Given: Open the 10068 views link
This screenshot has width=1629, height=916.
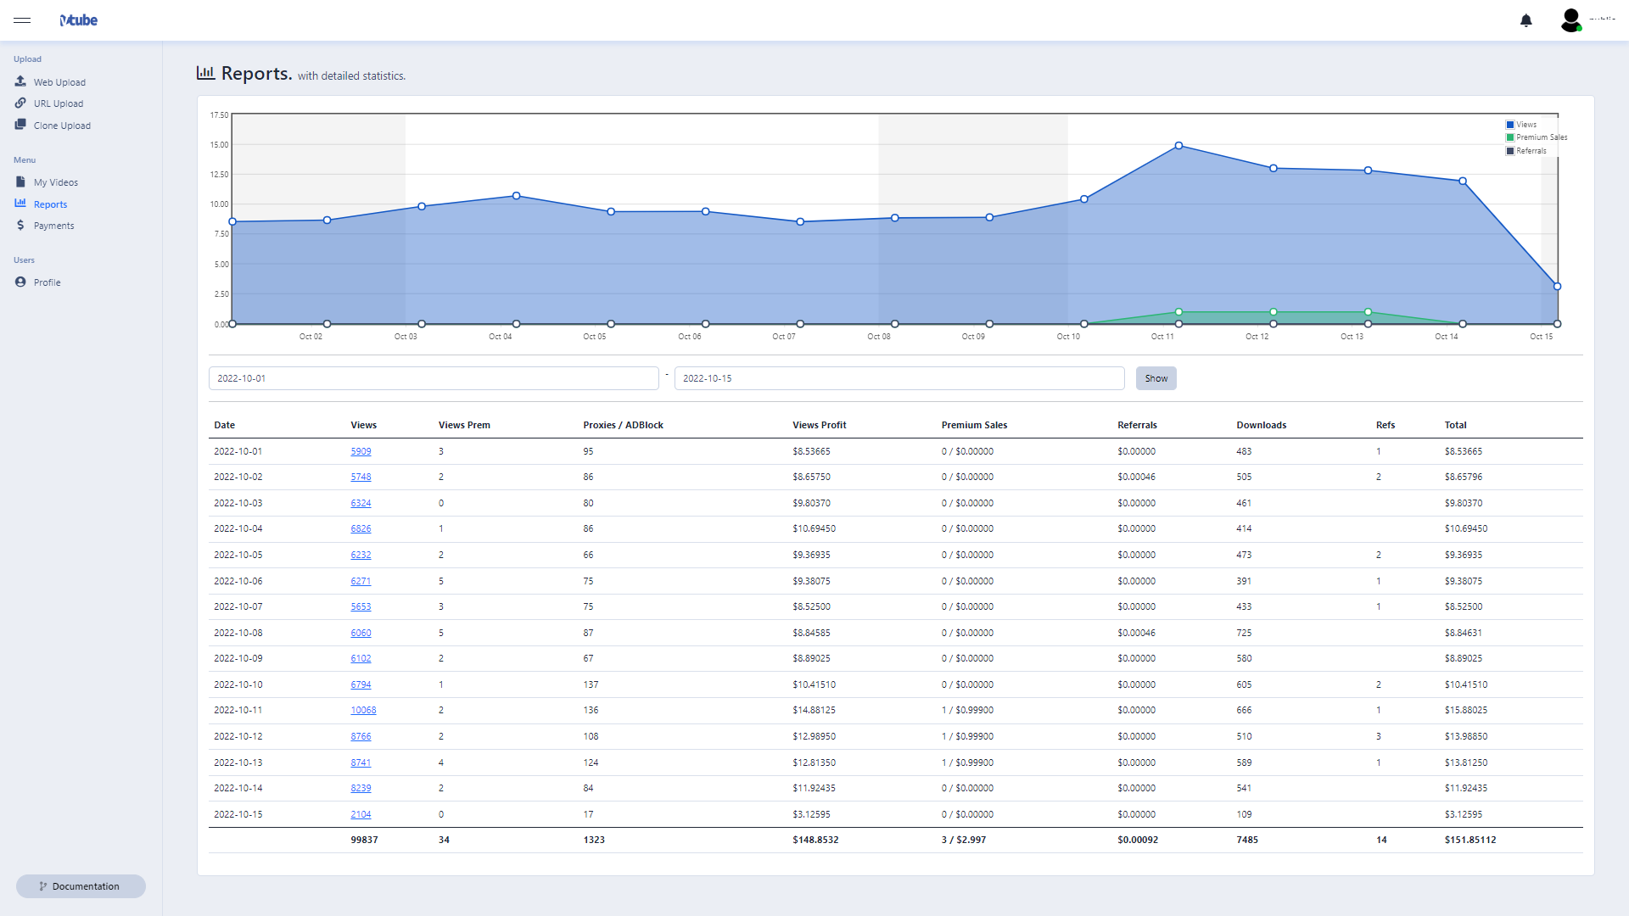Looking at the screenshot, I should (363, 711).
